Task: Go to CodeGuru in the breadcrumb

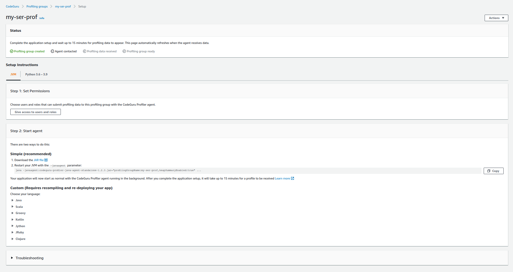Action: pyautogui.click(x=12, y=7)
